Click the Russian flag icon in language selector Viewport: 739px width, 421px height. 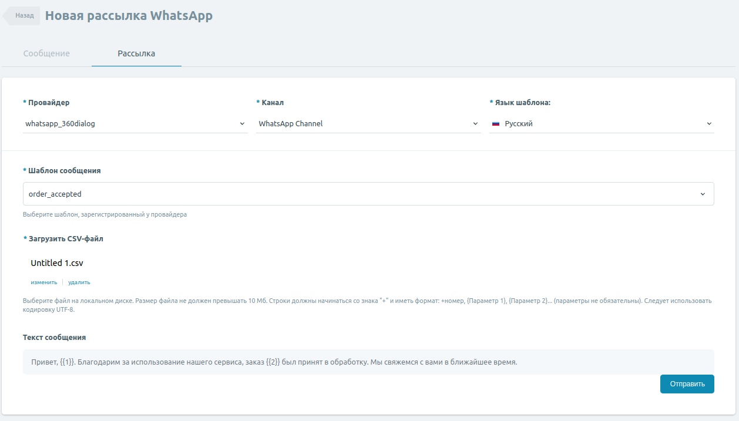pos(495,124)
